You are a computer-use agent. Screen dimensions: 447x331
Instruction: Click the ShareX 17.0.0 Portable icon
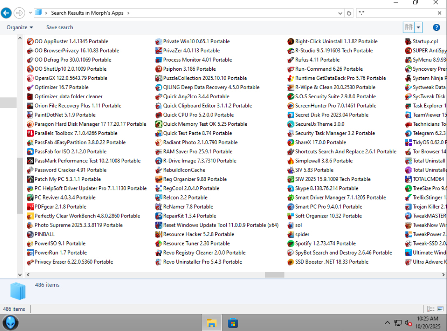[290, 142]
